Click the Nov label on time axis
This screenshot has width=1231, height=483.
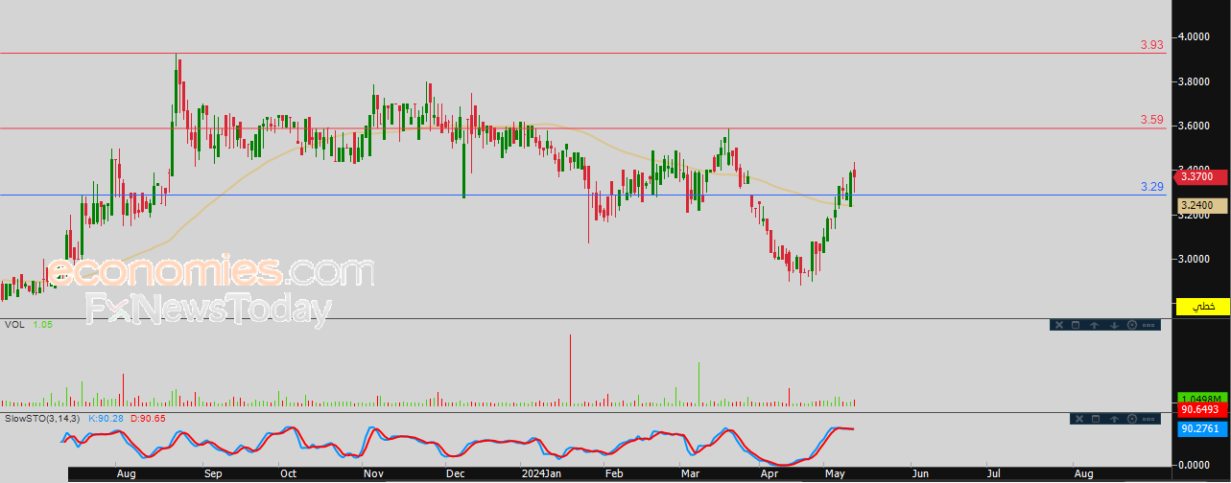point(374,473)
